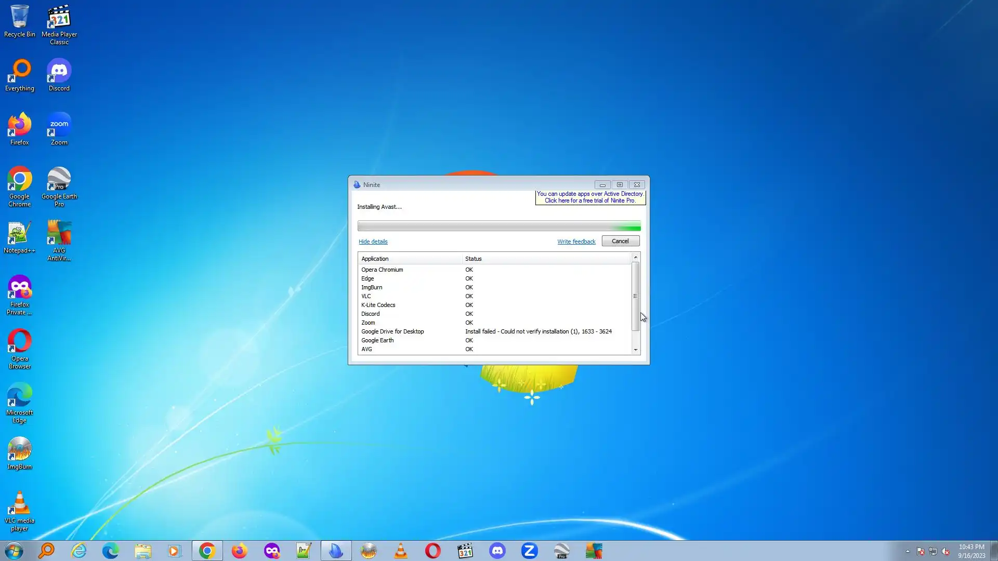Screen dimensions: 998x561
Task: Click the Ninite Pro free trial banner
Action: click(590, 197)
